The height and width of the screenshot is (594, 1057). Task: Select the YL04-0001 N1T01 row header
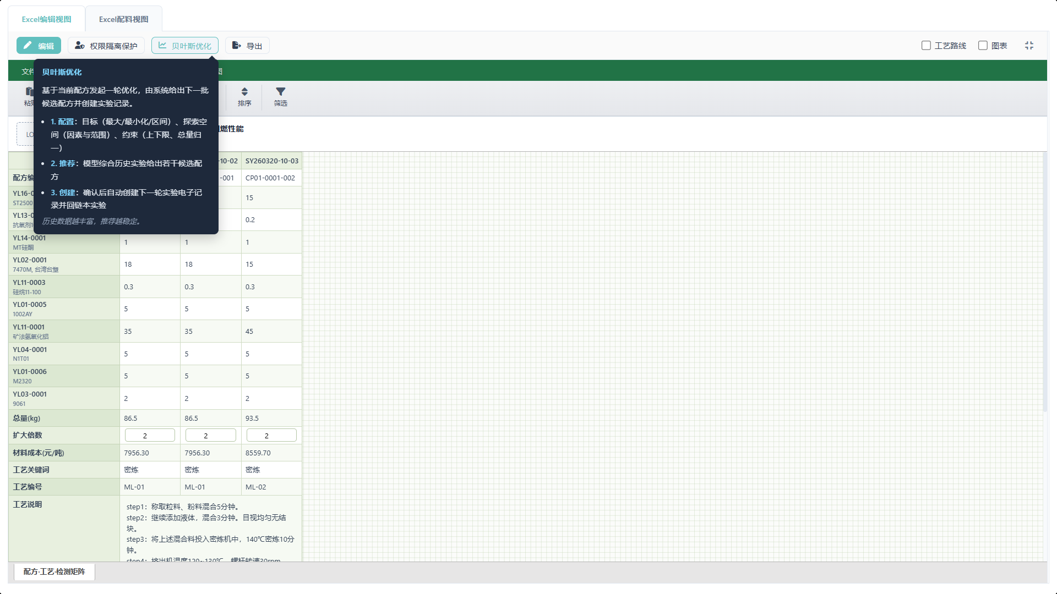coord(64,354)
